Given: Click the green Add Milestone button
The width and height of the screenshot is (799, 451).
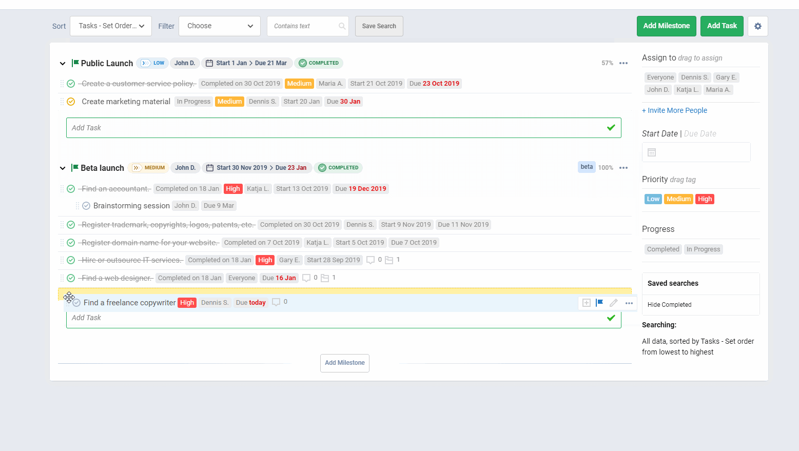Looking at the screenshot, I should click(667, 26).
